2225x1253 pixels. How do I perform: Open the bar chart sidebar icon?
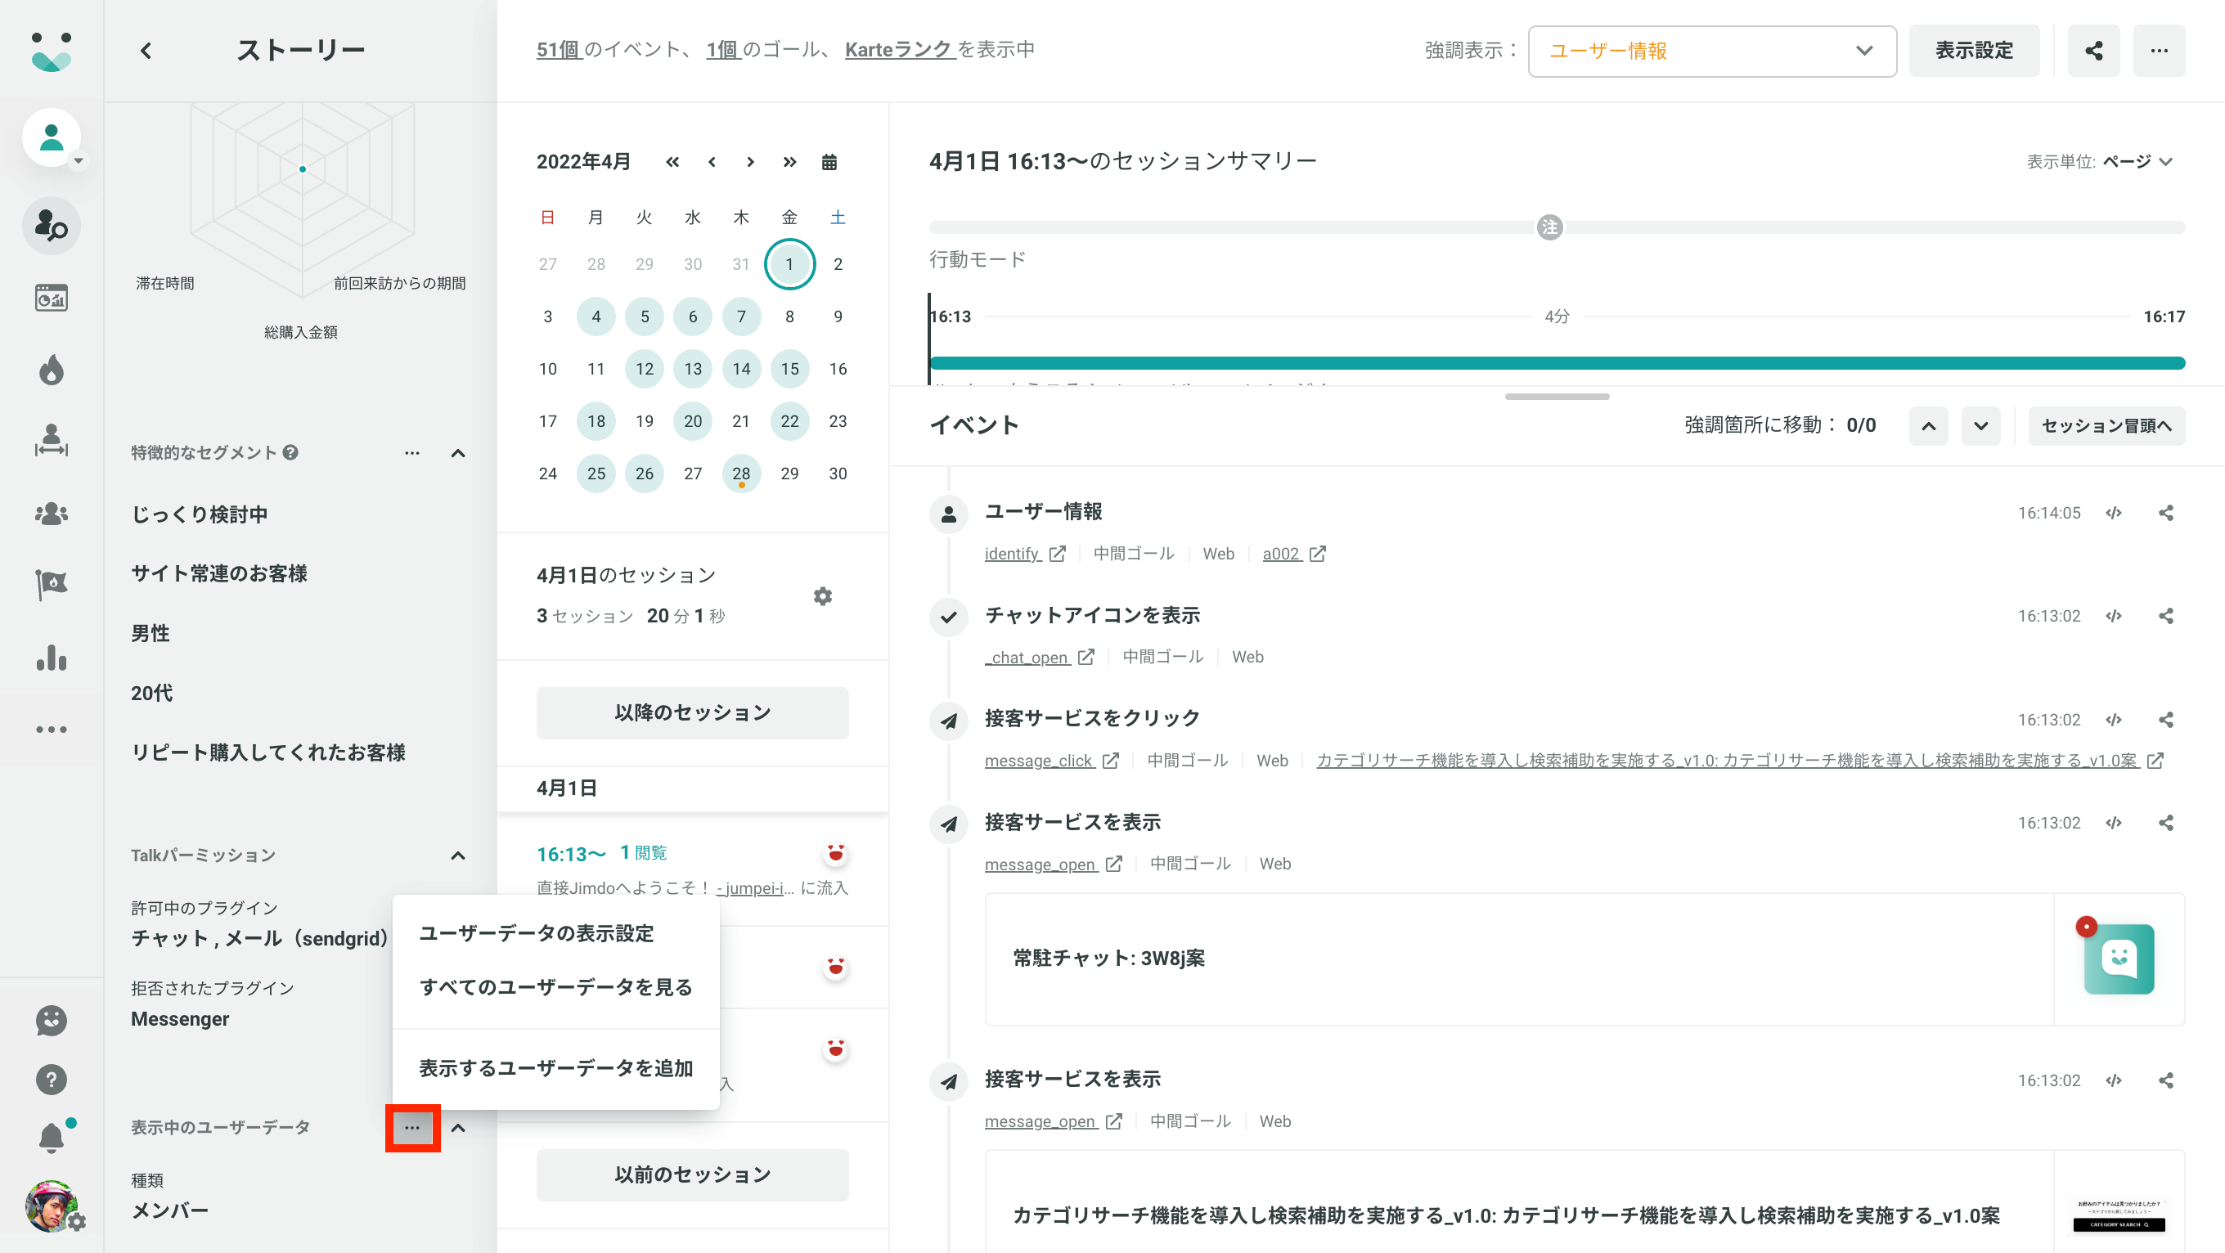pos(52,657)
